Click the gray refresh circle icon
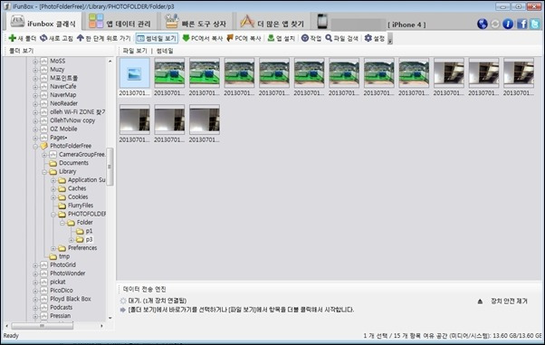Viewport: 545px width, 345px height. pyautogui.click(x=495, y=24)
